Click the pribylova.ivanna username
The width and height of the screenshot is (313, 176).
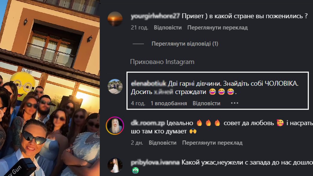(x=155, y=162)
